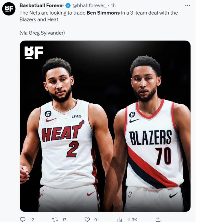
Task: Open the image on the Heat jersey
Action: [x=66, y=144]
